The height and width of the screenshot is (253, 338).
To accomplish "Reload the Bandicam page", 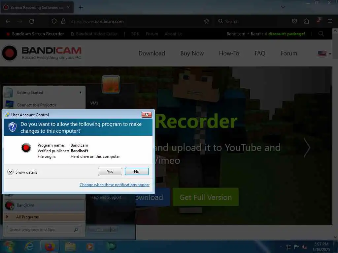I will pyautogui.click(x=32, y=21).
